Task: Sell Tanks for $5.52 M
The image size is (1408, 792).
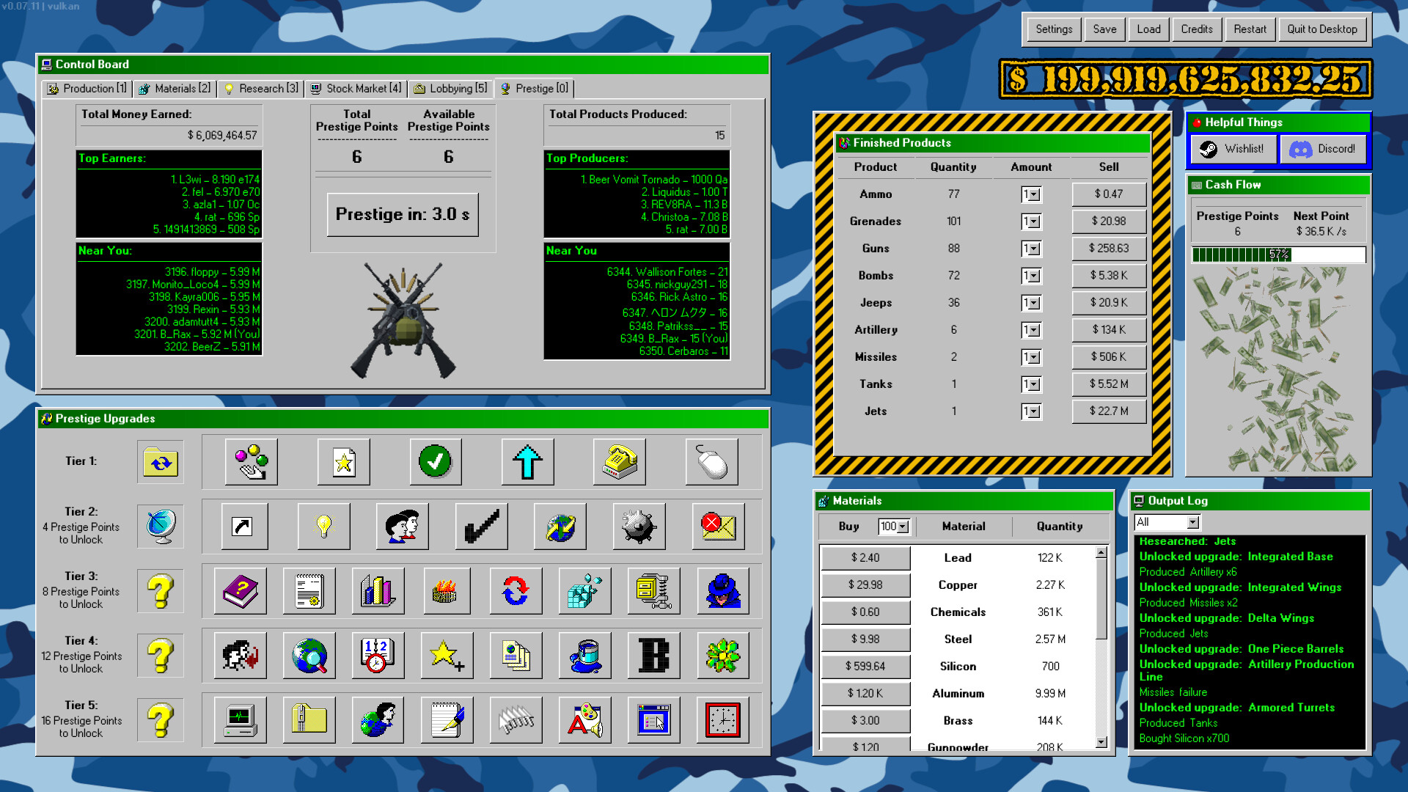Action: pos(1108,384)
